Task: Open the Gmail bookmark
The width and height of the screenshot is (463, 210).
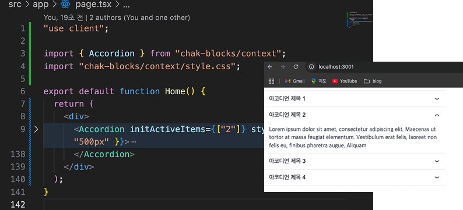Action: pyautogui.click(x=294, y=81)
